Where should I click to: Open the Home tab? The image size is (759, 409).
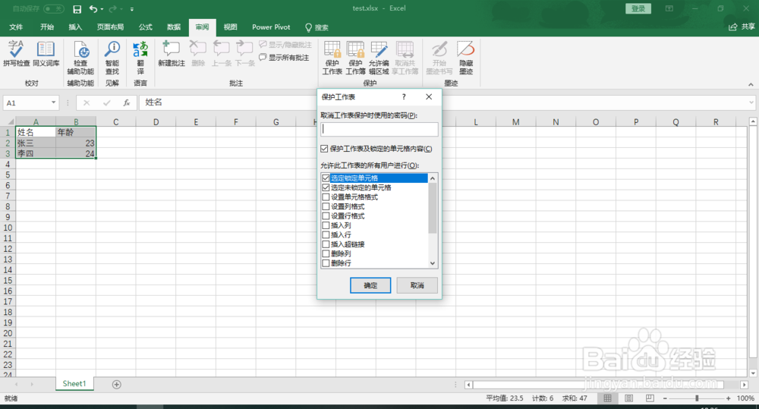(x=47, y=27)
